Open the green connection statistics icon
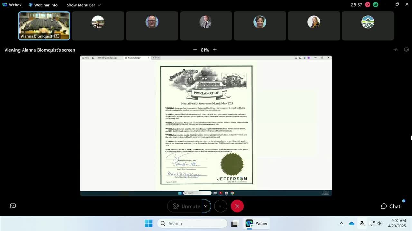This screenshot has height=231, width=412. [375, 5]
